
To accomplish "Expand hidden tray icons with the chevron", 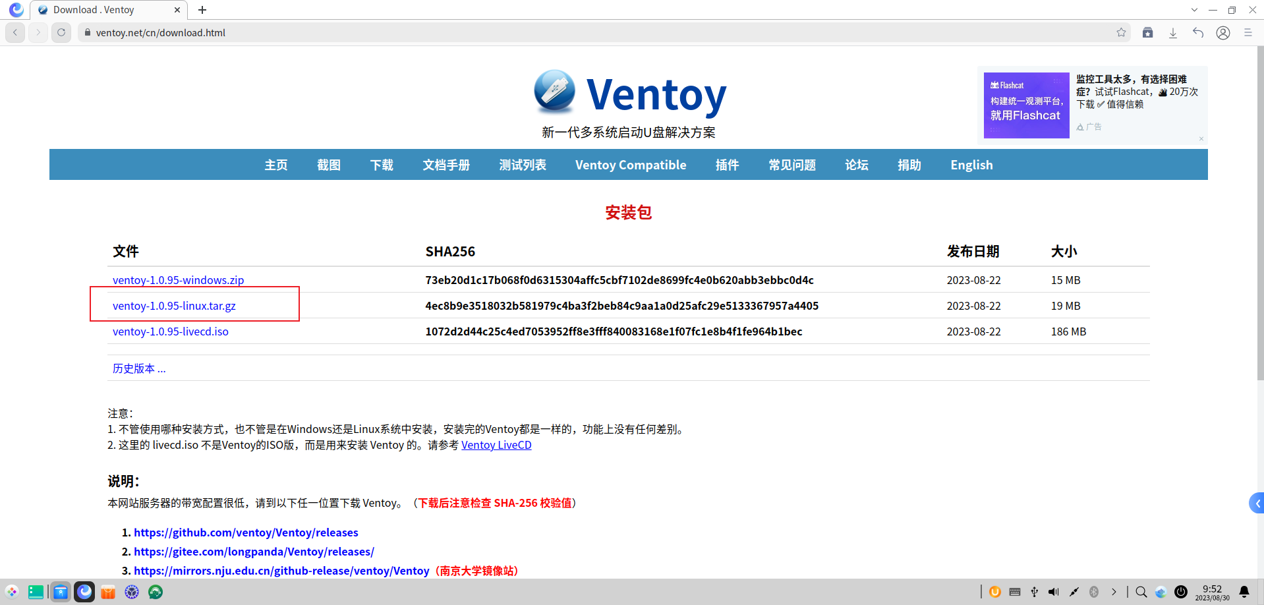I will pos(1115,592).
